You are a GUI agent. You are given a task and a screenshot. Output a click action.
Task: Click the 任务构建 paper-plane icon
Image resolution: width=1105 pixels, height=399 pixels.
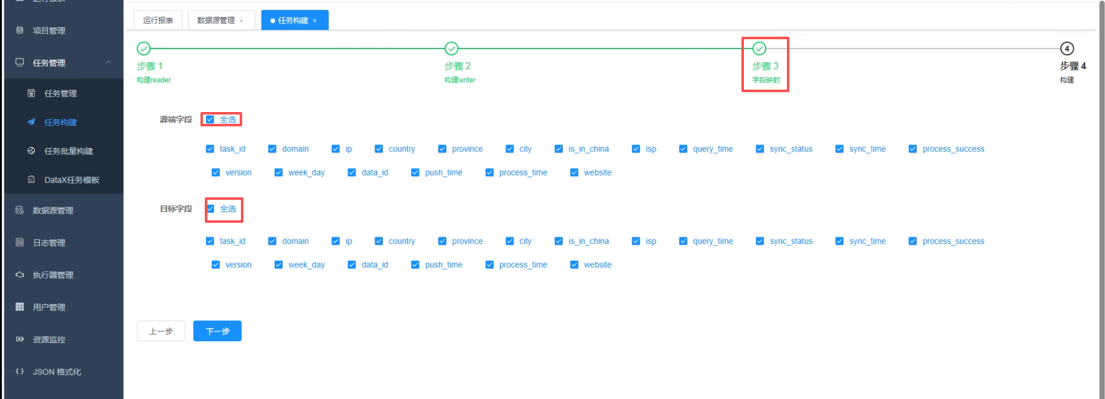tap(31, 122)
